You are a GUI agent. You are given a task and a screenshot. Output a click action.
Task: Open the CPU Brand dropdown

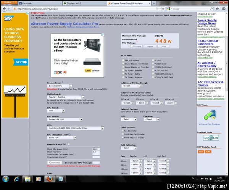tap(56, 111)
